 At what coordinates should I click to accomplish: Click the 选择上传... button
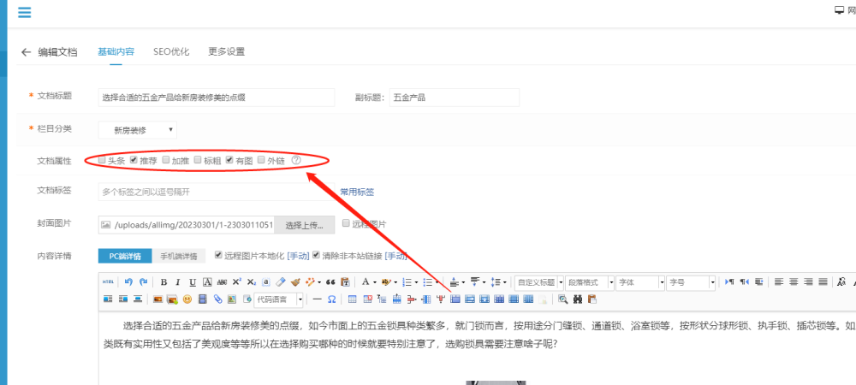pyautogui.click(x=304, y=224)
